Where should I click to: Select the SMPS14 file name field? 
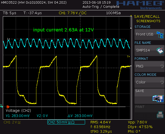(149, 51)
